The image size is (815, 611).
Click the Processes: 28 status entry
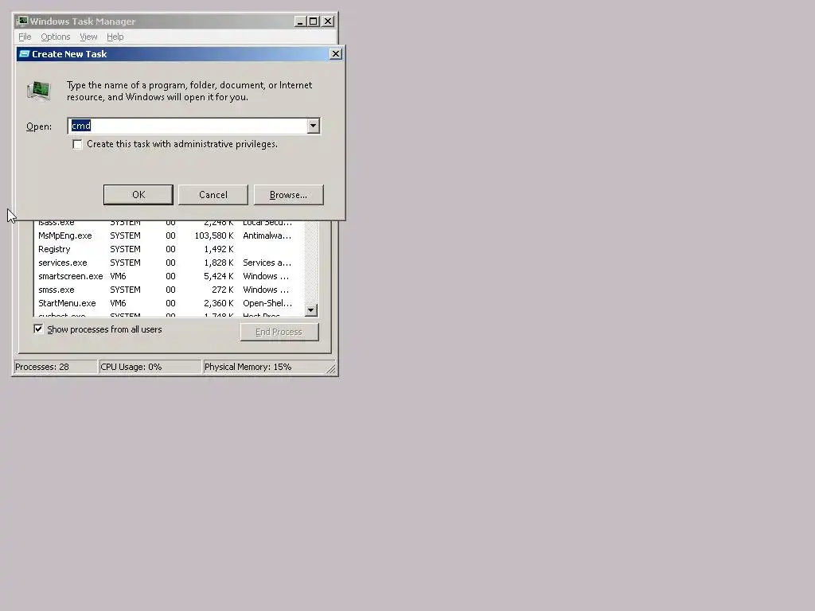coord(56,367)
